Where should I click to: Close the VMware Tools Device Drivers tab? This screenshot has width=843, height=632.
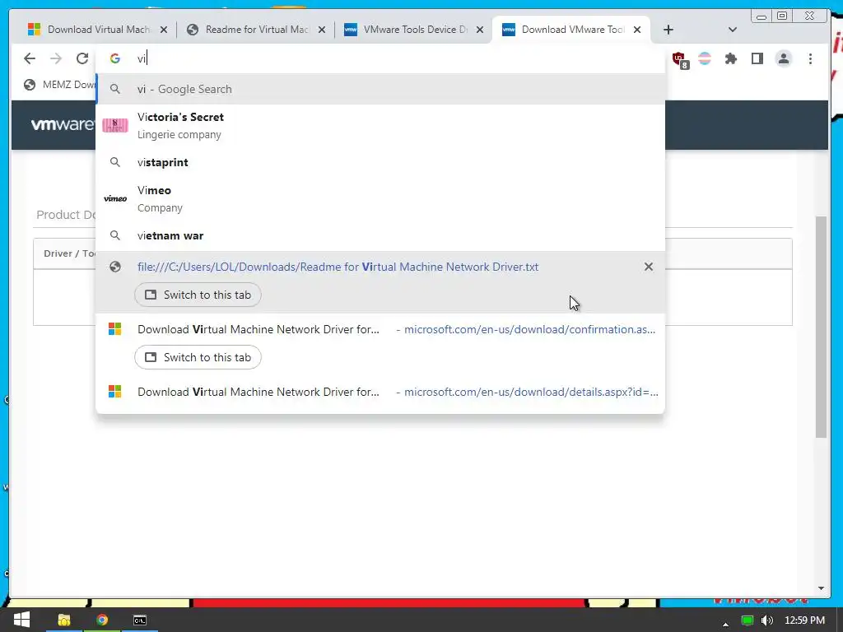click(480, 30)
